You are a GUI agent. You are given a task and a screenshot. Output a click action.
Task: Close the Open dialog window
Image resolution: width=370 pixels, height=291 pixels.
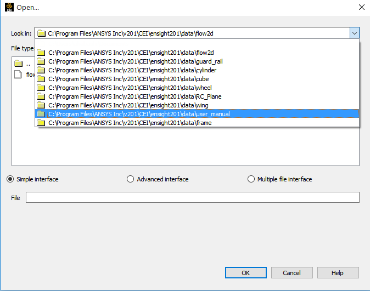pyautogui.click(x=362, y=7)
